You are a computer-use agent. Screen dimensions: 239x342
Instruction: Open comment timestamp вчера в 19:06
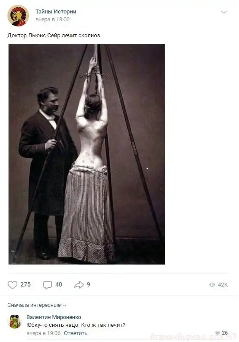point(43,333)
